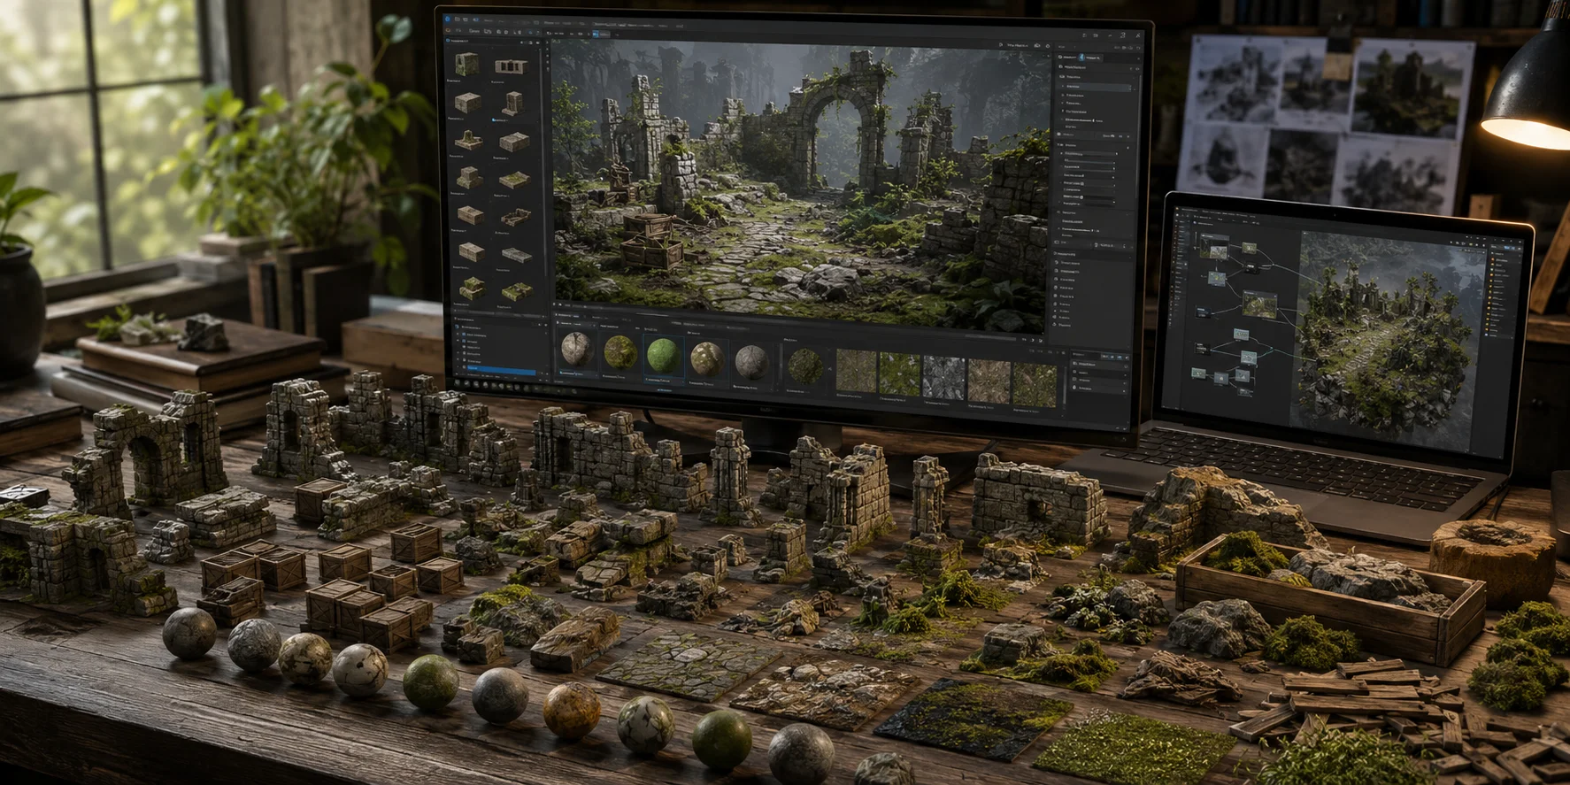Pick the gray rock texture tile

(944, 377)
